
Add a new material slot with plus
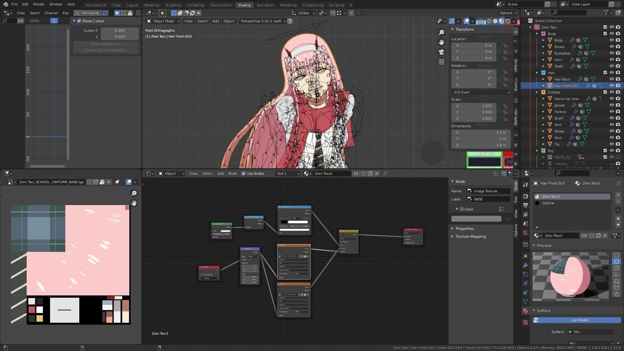click(x=618, y=195)
